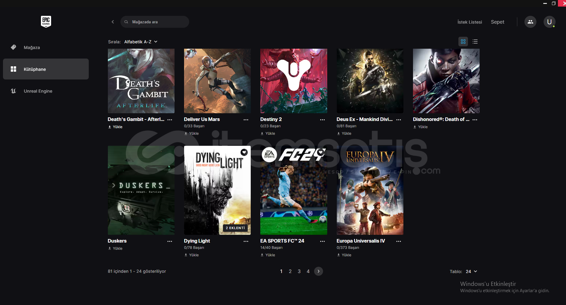The image size is (566, 305).
Task: Click Yükle under Death's Gambit
Action: coord(115,127)
